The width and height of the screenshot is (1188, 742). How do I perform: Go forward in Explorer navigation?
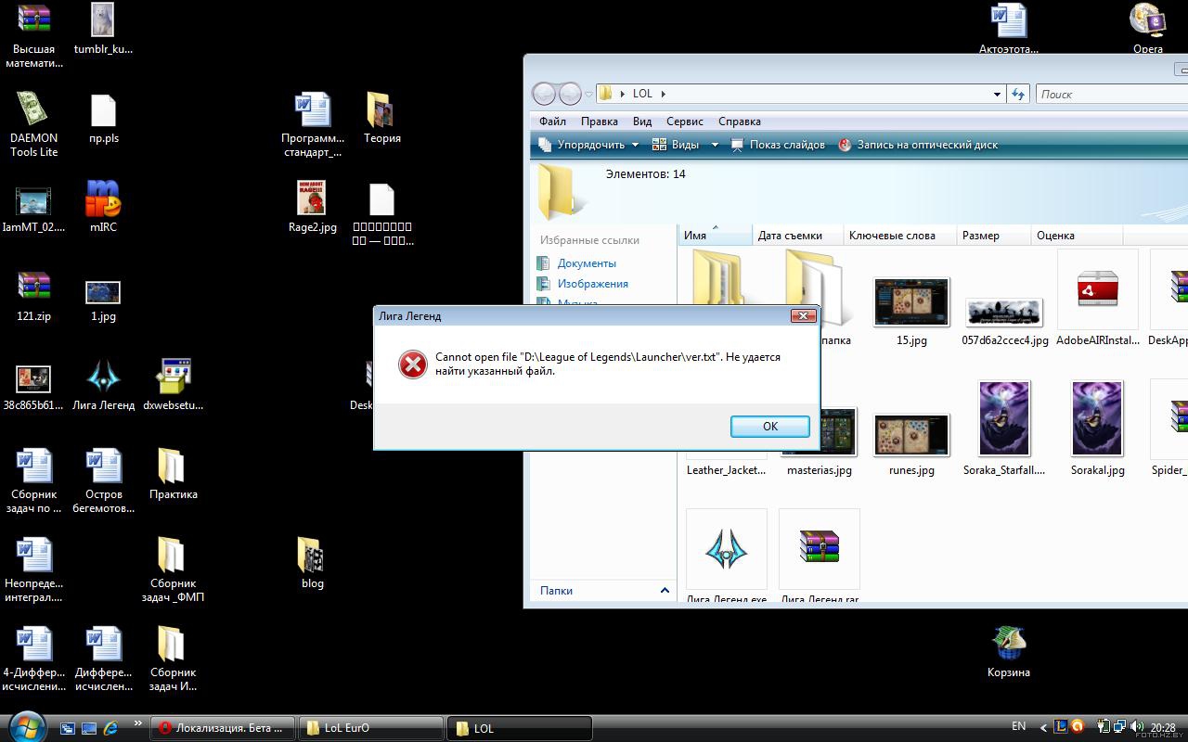pos(569,94)
